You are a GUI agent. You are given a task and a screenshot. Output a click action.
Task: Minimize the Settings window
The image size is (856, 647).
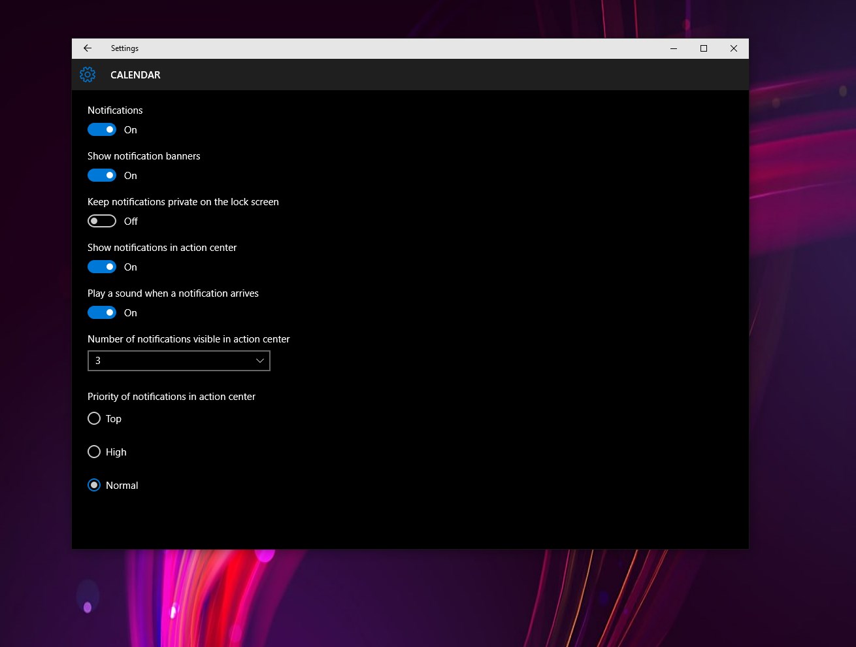674,48
